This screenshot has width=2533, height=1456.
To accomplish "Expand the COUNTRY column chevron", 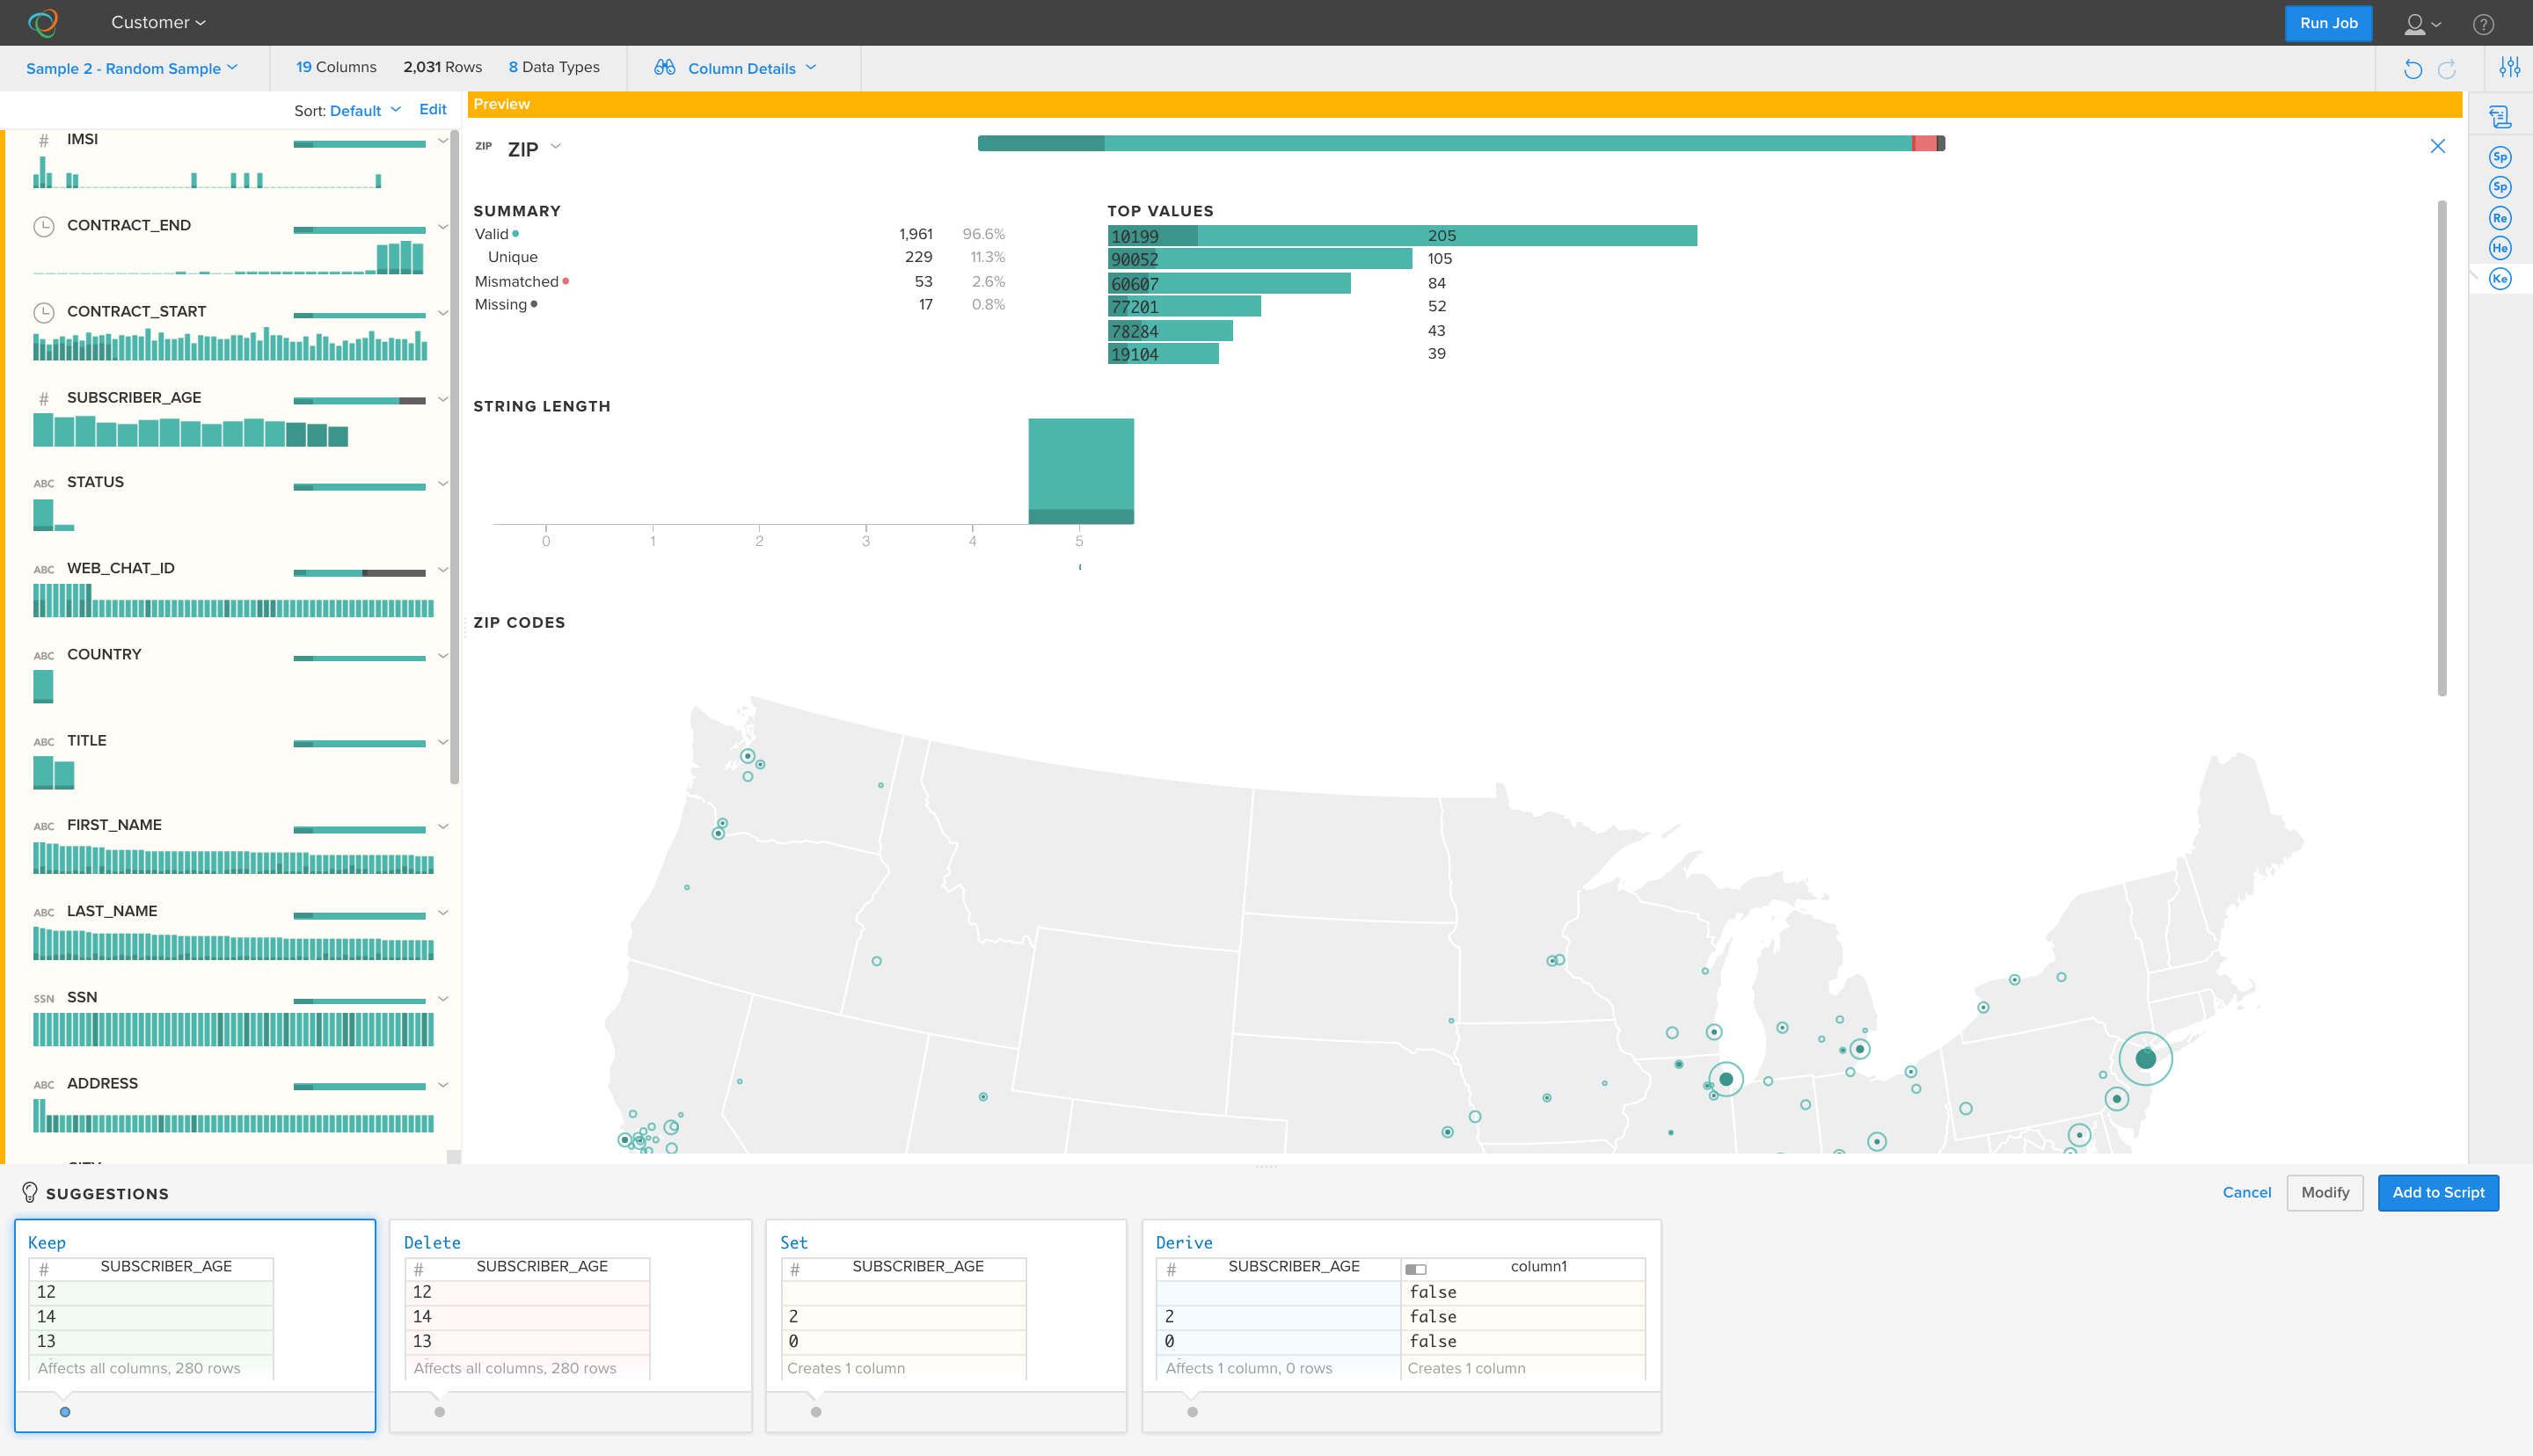I will (x=443, y=656).
